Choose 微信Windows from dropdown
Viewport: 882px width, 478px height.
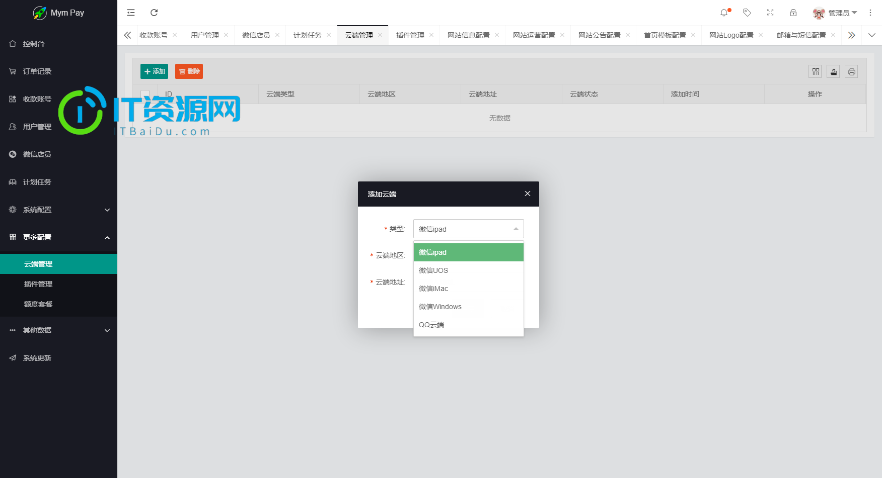(469, 307)
